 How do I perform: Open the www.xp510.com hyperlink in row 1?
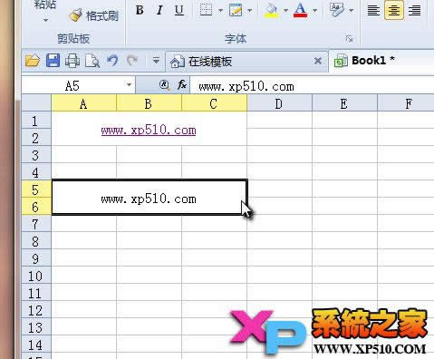pyautogui.click(x=149, y=131)
